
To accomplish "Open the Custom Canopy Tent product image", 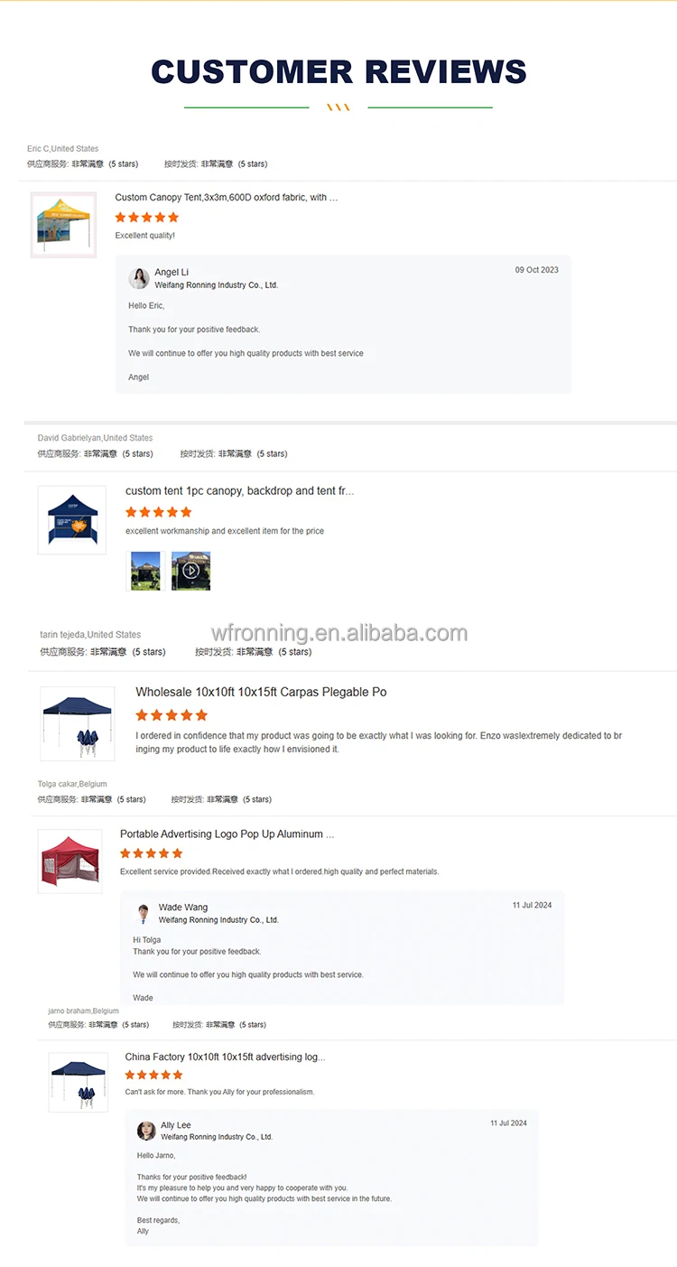I will 63,225.
